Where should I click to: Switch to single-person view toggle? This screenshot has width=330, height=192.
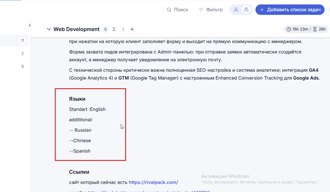[236, 10]
